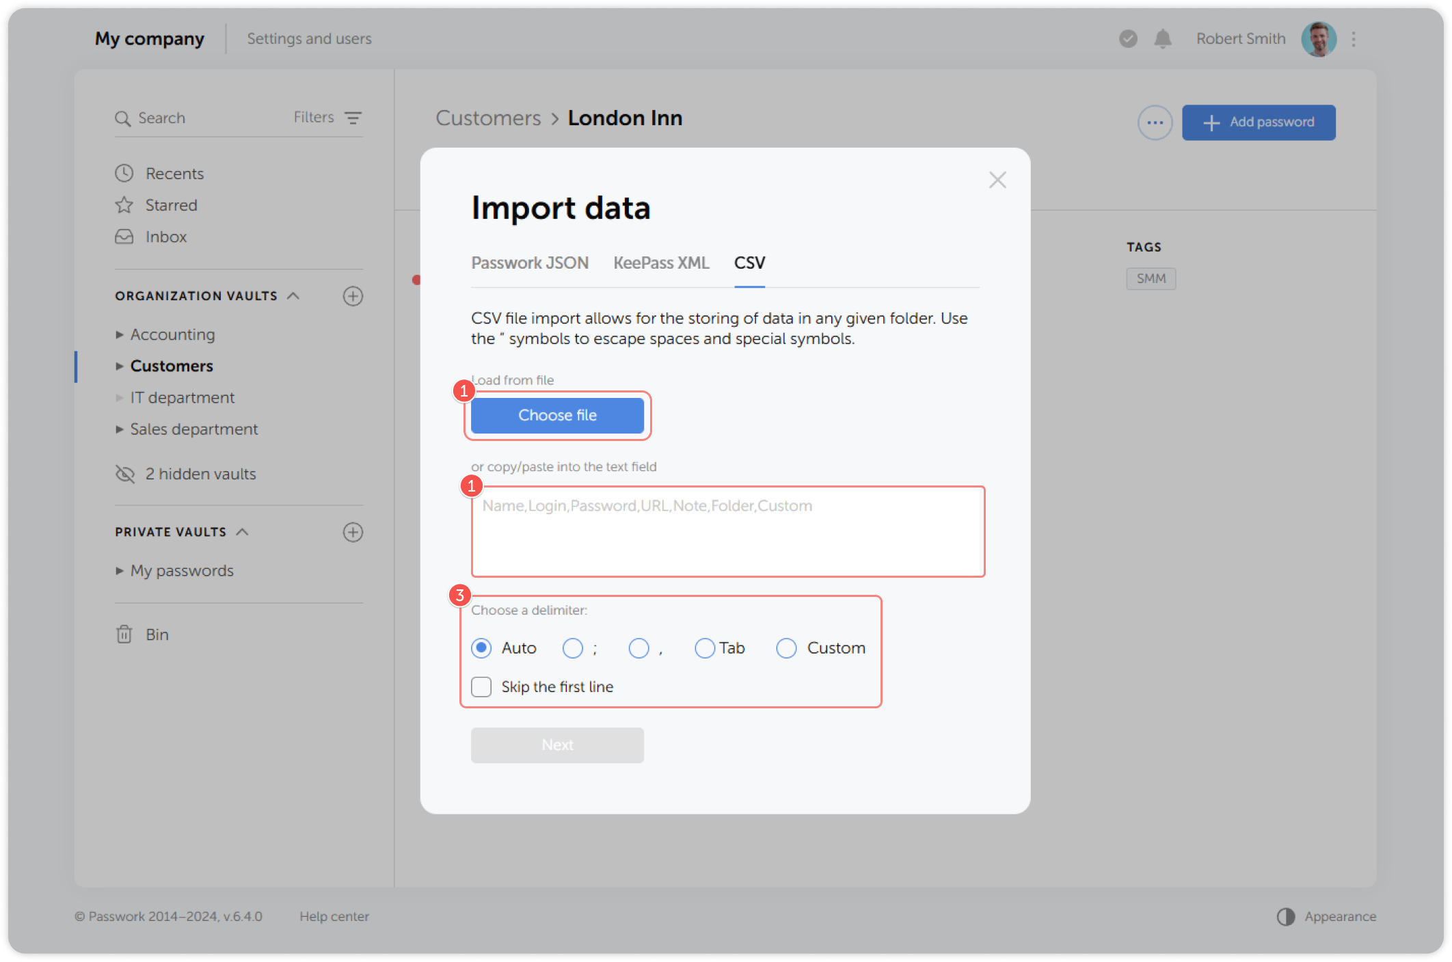
Task: Open the Help center link
Action: point(334,916)
